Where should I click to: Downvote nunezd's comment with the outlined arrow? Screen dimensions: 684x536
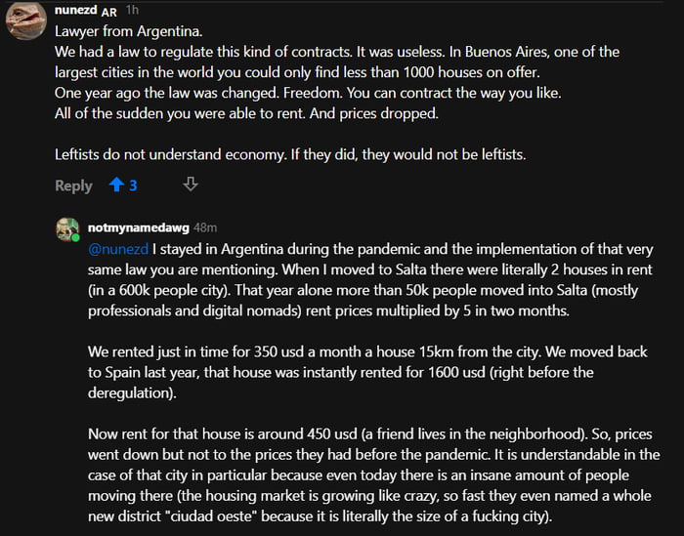point(191,184)
